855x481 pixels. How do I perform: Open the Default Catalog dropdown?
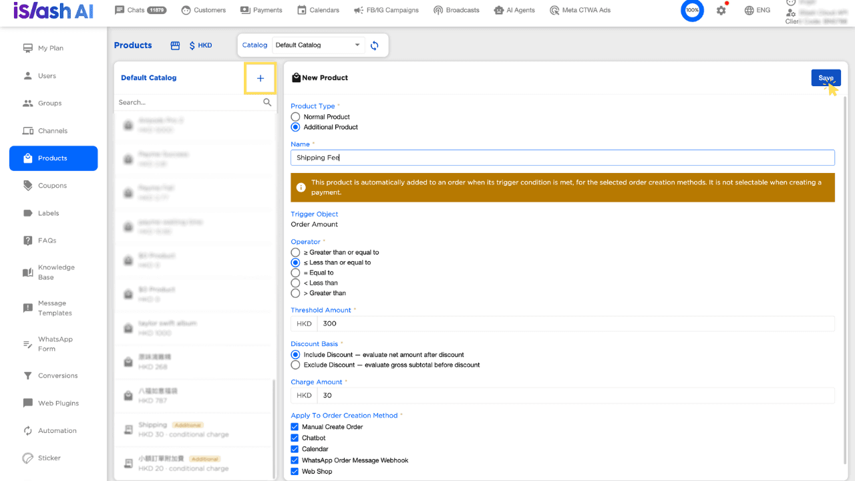[319, 45]
